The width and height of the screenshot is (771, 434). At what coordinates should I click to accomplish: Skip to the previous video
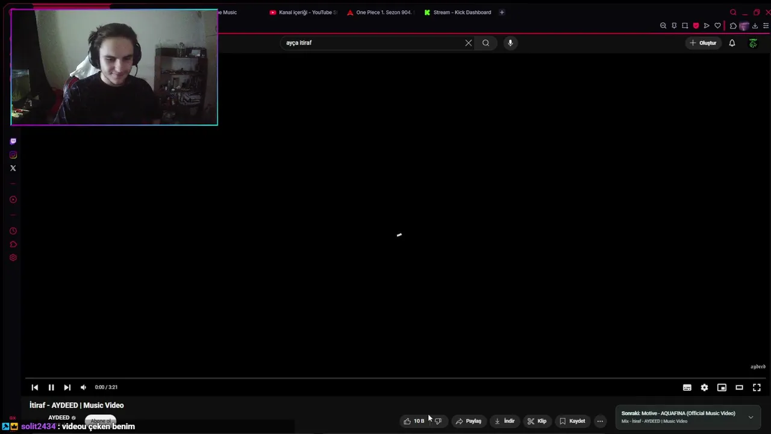pyautogui.click(x=35, y=388)
